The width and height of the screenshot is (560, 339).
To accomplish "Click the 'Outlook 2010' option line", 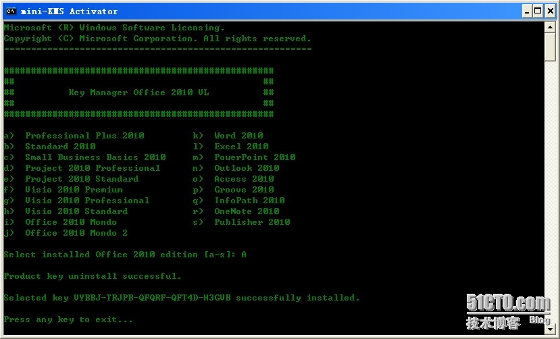I will click(236, 168).
